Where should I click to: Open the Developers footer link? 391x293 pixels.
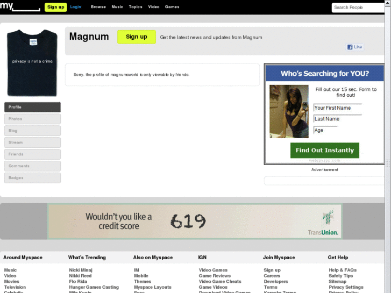point(276,282)
